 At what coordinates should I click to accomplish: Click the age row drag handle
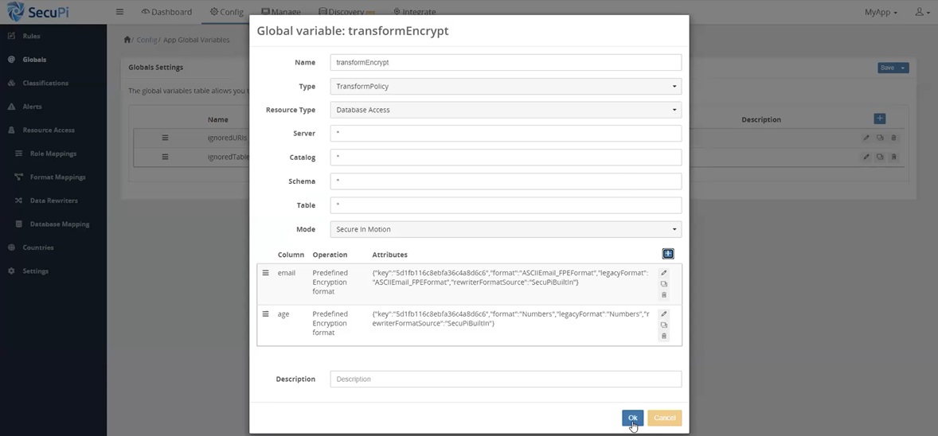coord(266,314)
